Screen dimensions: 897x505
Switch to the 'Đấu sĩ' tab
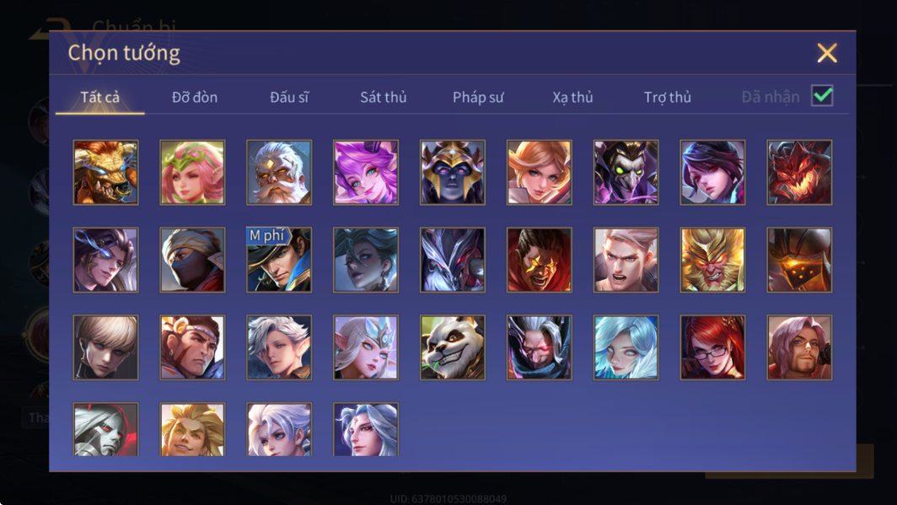click(x=289, y=97)
